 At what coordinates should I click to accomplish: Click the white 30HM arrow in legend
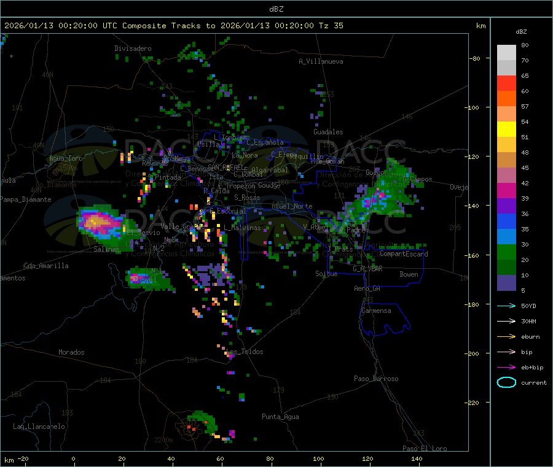(506, 321)
